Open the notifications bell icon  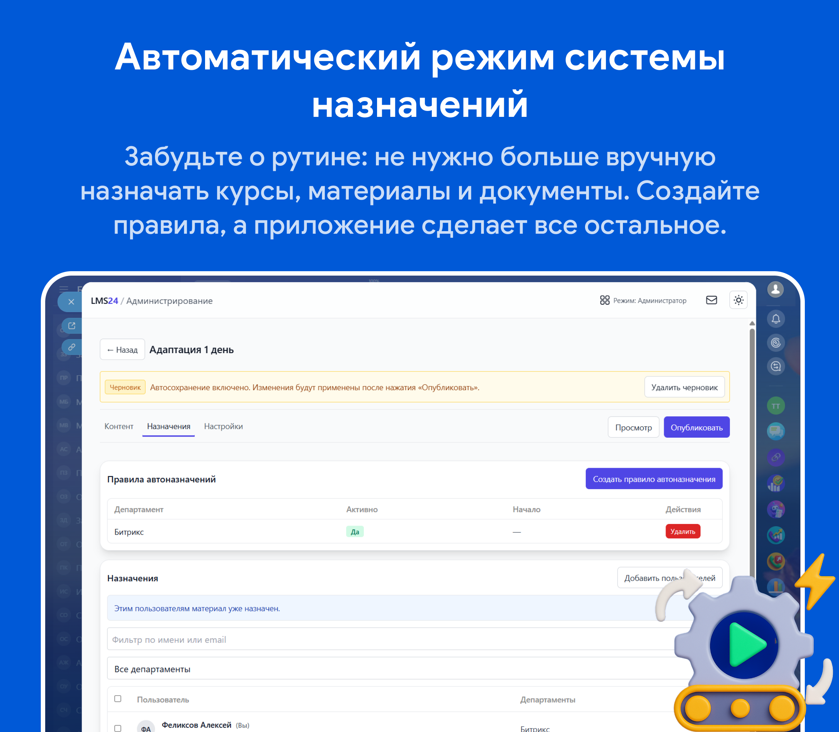[x=775, y=319]
